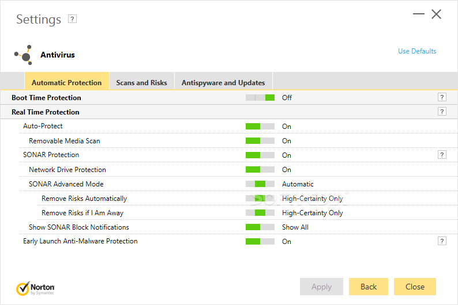458x305 pixels.
Task: Adjust the Boot Time Protection slider
Action: click(260, 97)
